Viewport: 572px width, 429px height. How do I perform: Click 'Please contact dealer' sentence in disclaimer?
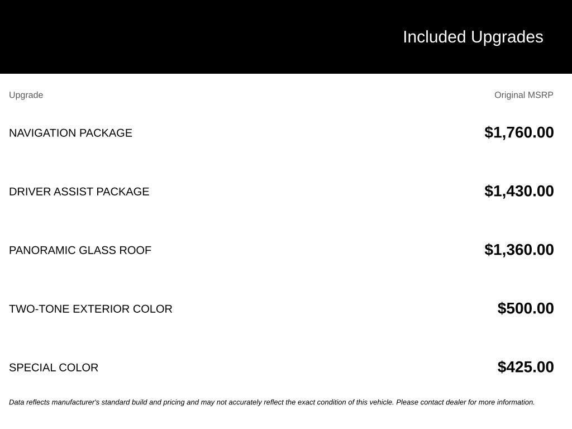(465, 402)
